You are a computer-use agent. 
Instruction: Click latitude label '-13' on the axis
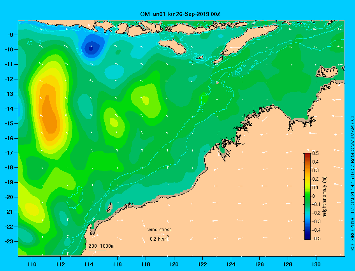[x=9, y=94]
